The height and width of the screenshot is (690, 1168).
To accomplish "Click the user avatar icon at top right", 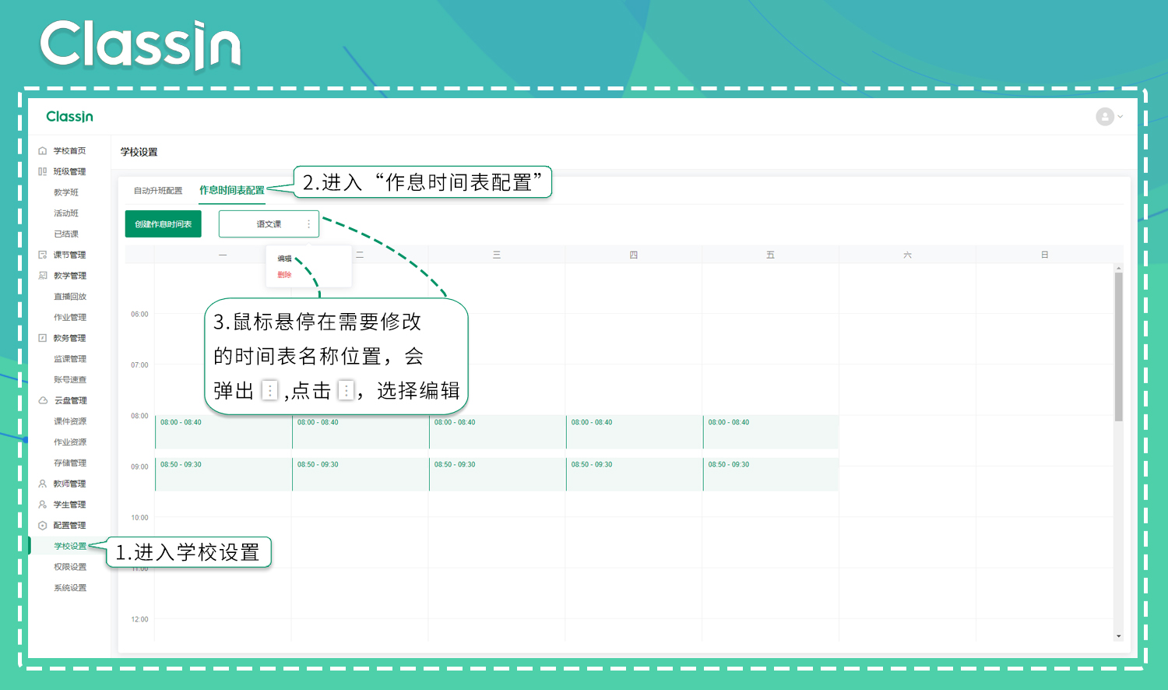I will 1104,117.
